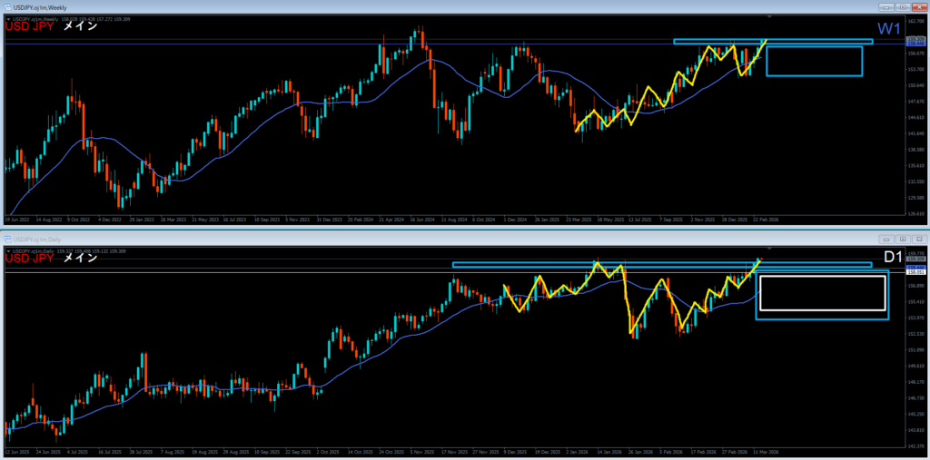
Task: Click the gray chart shift triangle in Daily chart
Action: [x=769, y=248]
